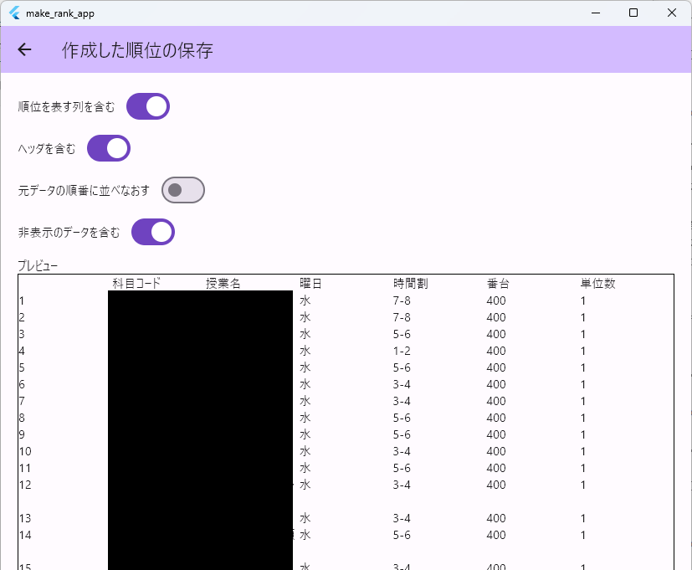Image resolution: width=692 pixels, height=570 pixels.
Task: Close the make_rank_app window
Action: (672, 13)
